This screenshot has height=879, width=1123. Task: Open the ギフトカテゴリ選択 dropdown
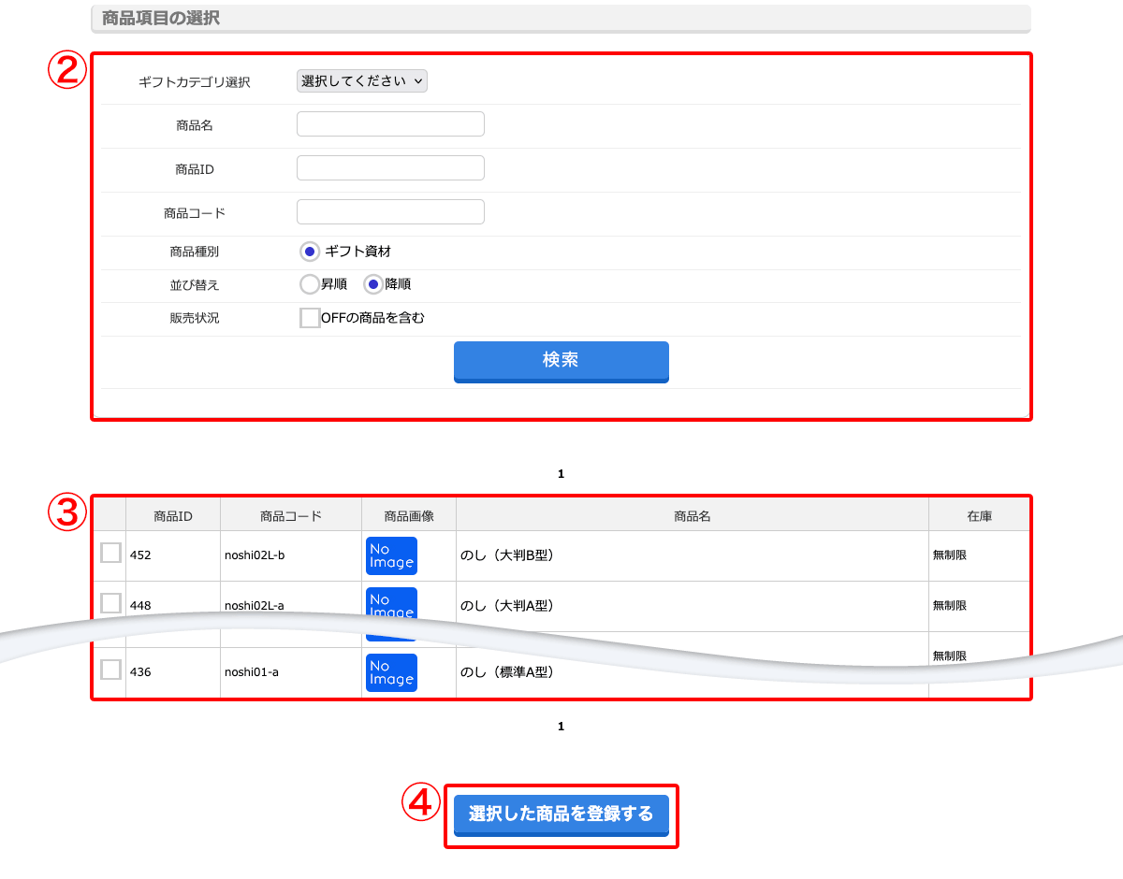[x=361, y=81]
